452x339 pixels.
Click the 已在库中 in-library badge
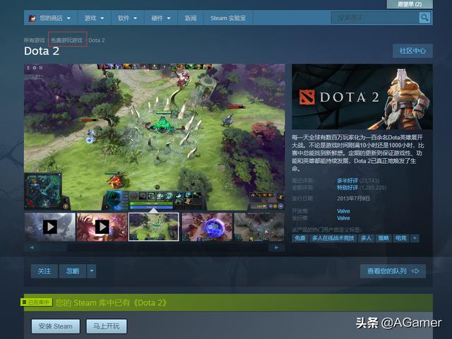click(36, 302)
